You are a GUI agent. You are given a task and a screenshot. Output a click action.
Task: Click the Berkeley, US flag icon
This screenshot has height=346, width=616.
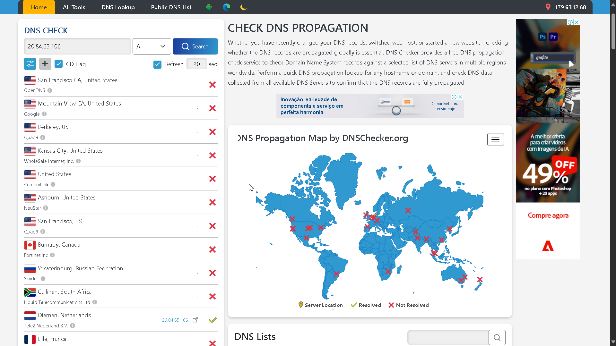[x=30, y=127]
